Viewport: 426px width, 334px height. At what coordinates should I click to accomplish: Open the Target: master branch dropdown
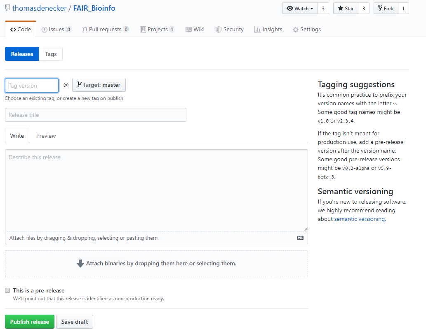[x=99, y=85]
